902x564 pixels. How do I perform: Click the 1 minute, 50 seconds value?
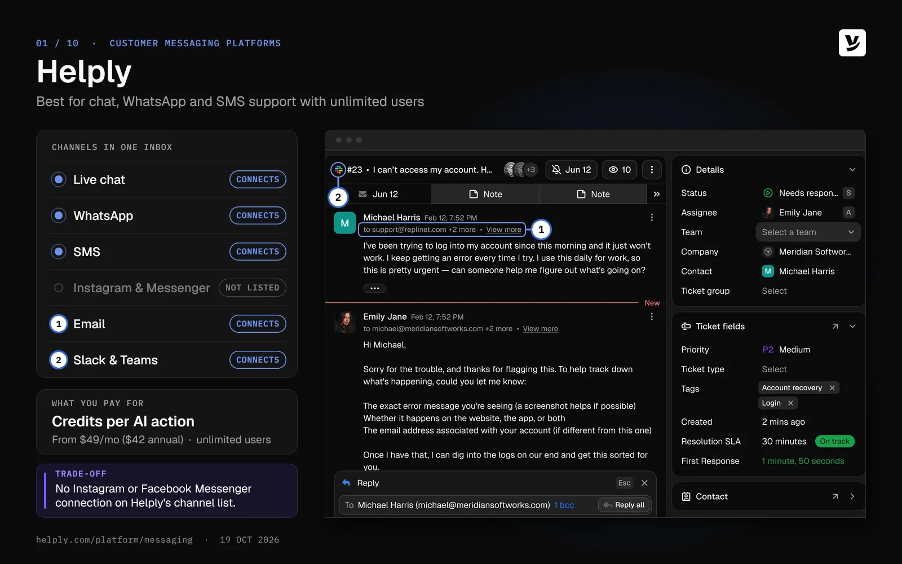[x=803, y=461]
